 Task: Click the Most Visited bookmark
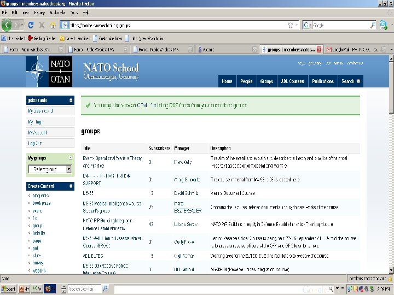click(13, 38)
